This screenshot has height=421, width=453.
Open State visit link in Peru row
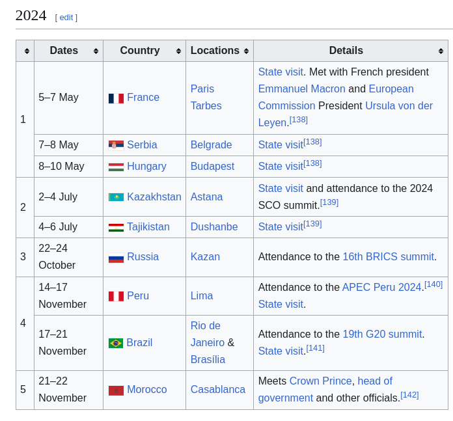pyautogui.click(x=281, y=304)
